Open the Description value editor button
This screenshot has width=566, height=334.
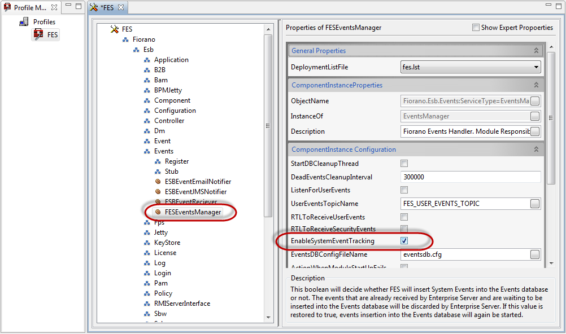(535, 131)
